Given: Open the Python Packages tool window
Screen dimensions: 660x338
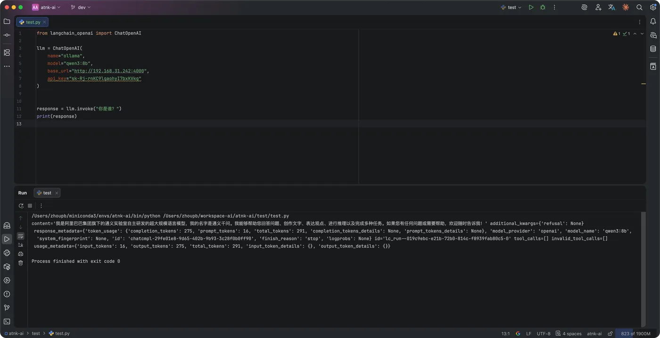Looking at the screenshot, I should (7, 266).
